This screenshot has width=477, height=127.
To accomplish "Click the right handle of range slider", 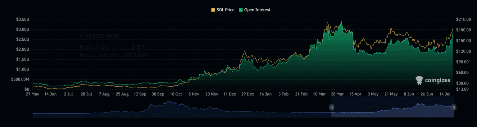I will (454, 107).
